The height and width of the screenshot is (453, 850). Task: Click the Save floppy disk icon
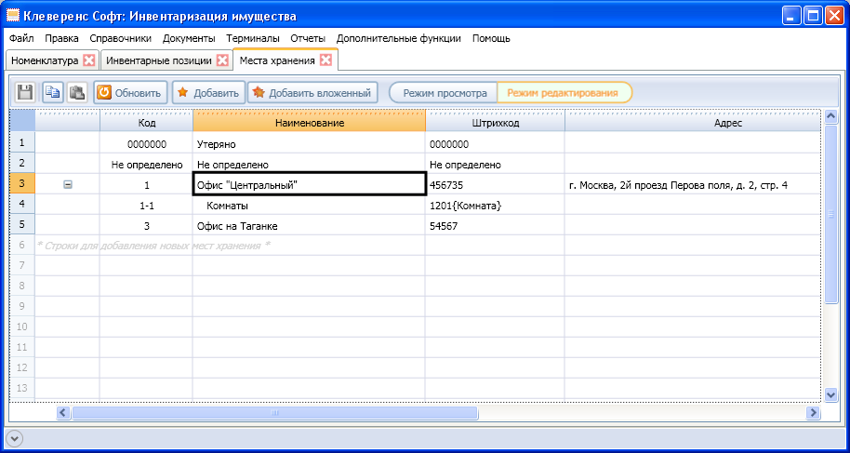point(26,92)
